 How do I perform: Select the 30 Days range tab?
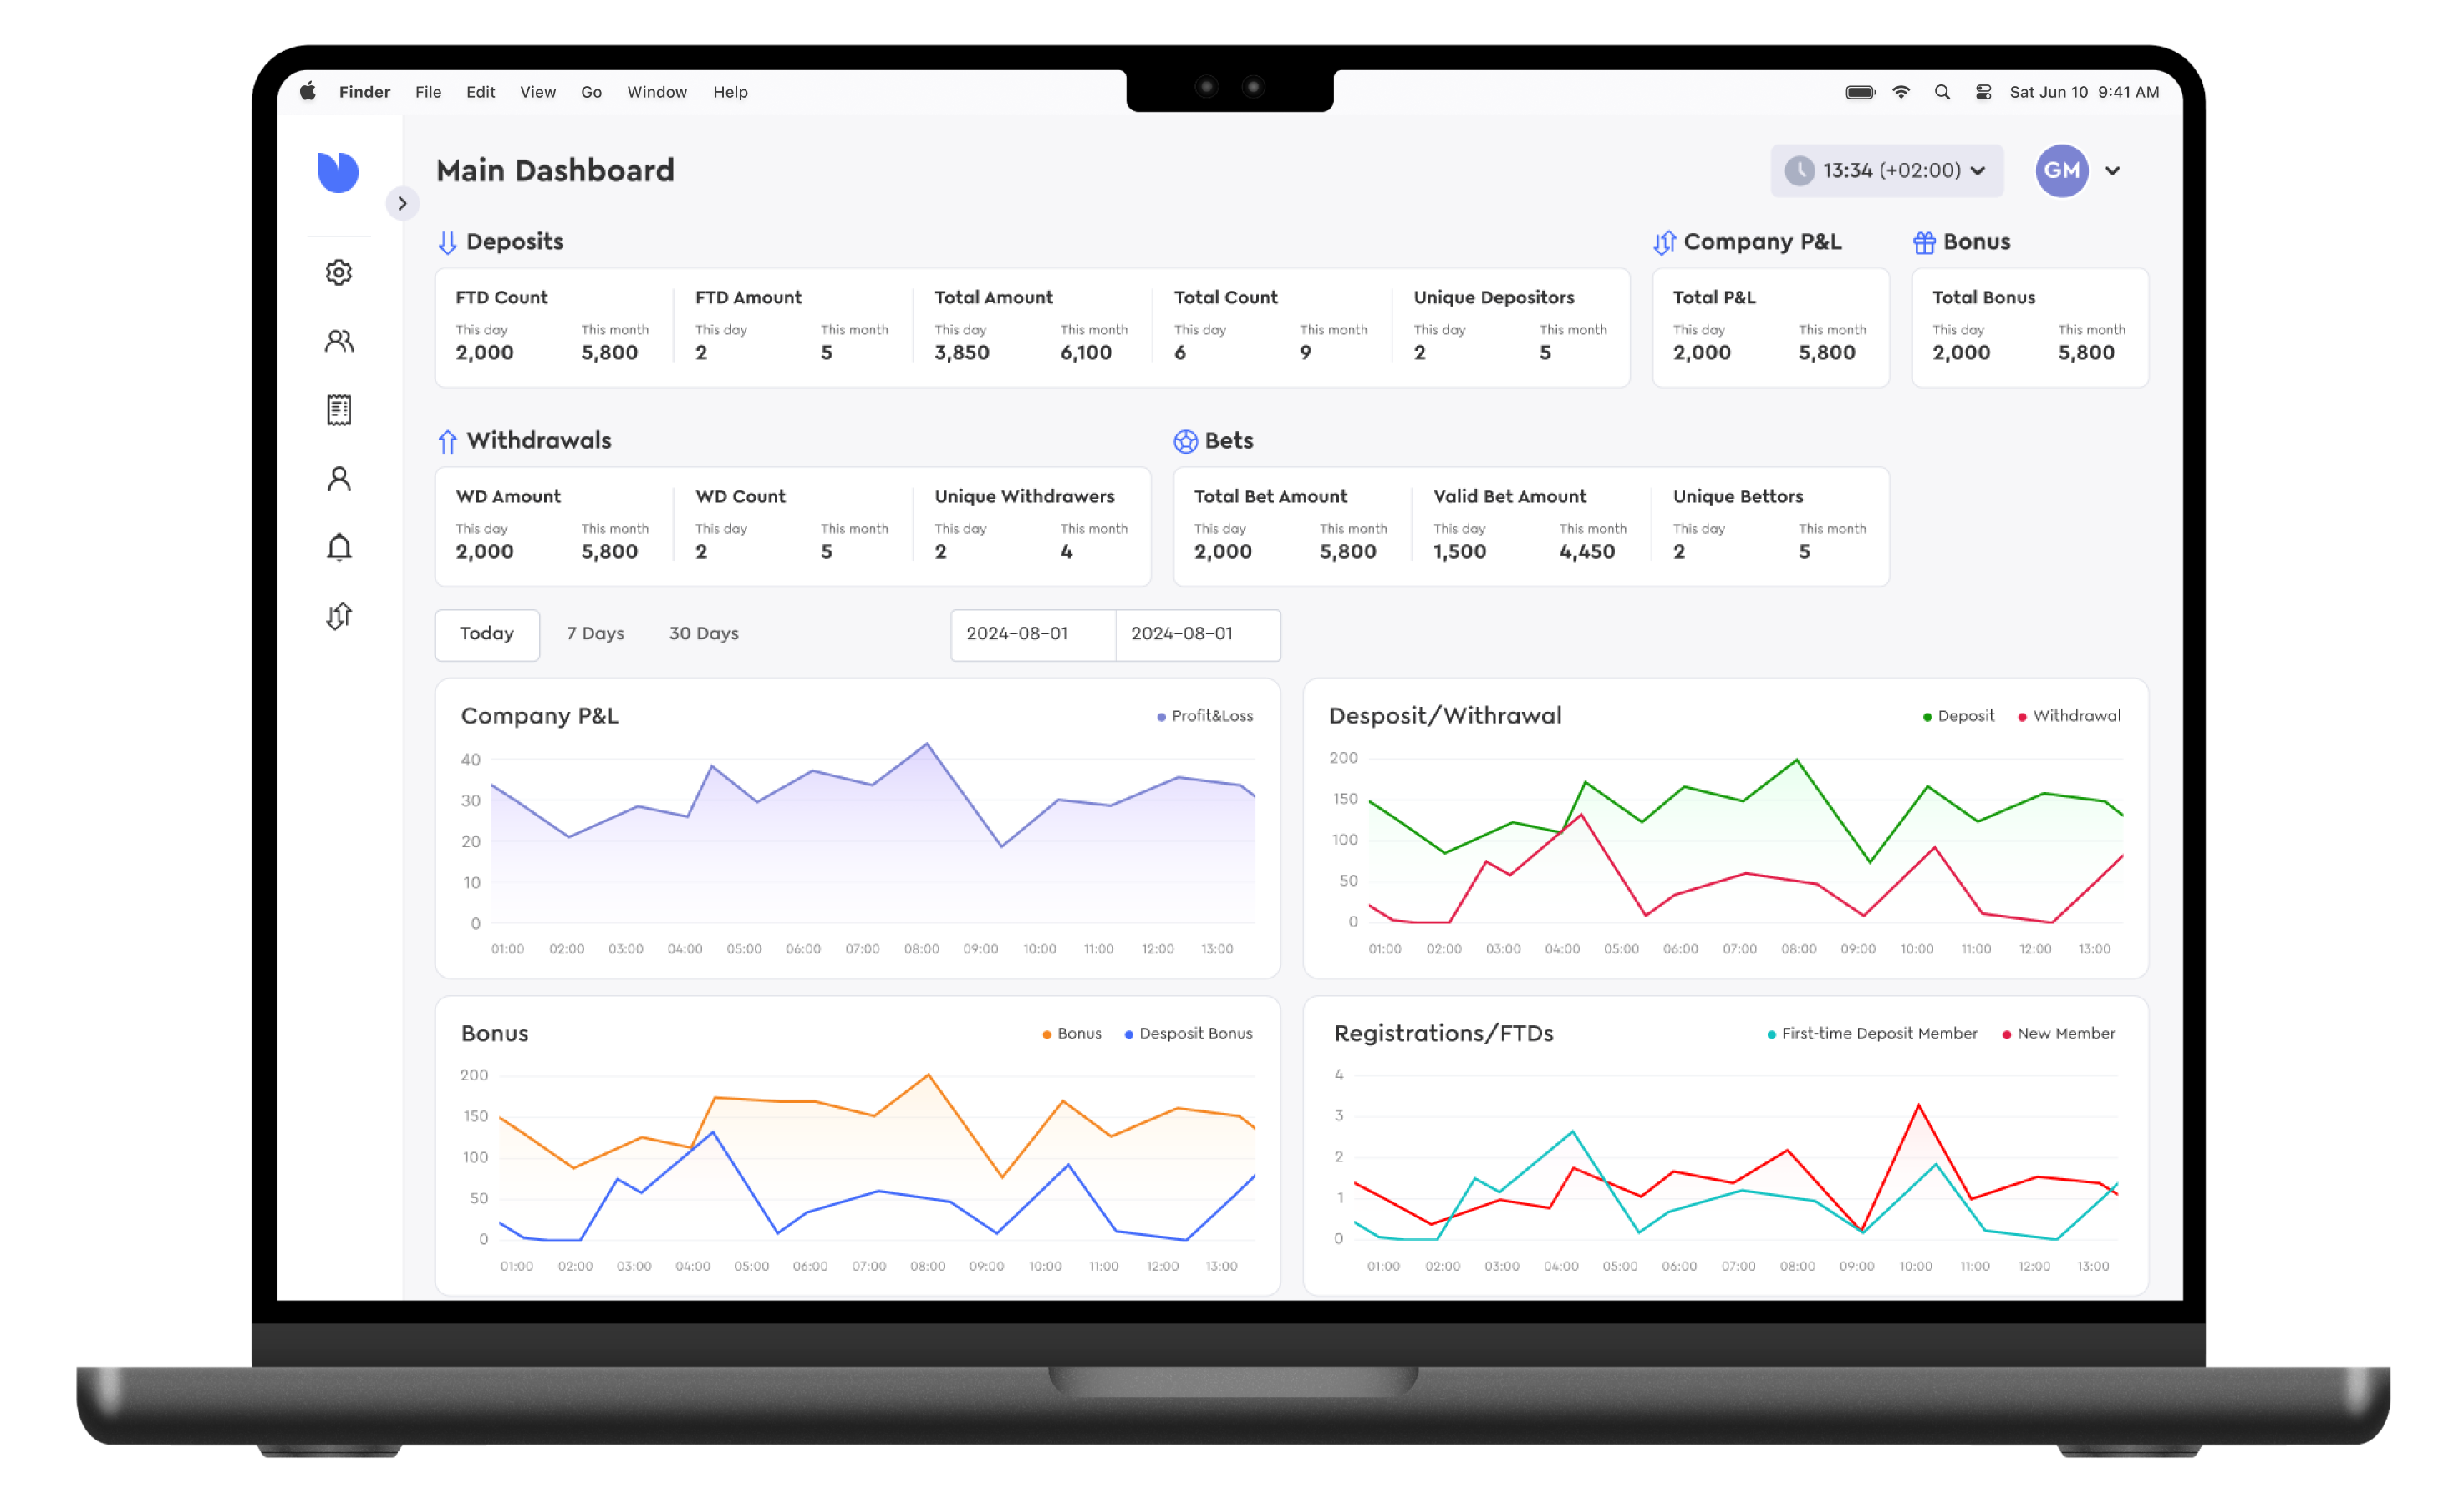703,634
